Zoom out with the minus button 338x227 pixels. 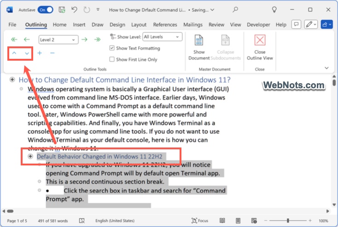click(x=266, y=221)
